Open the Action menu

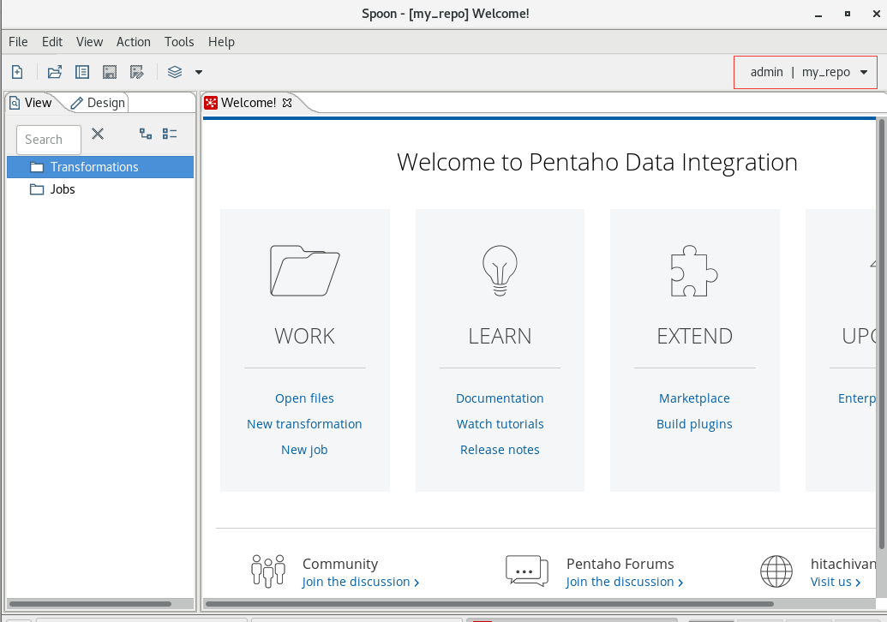(x=134, y=42)
